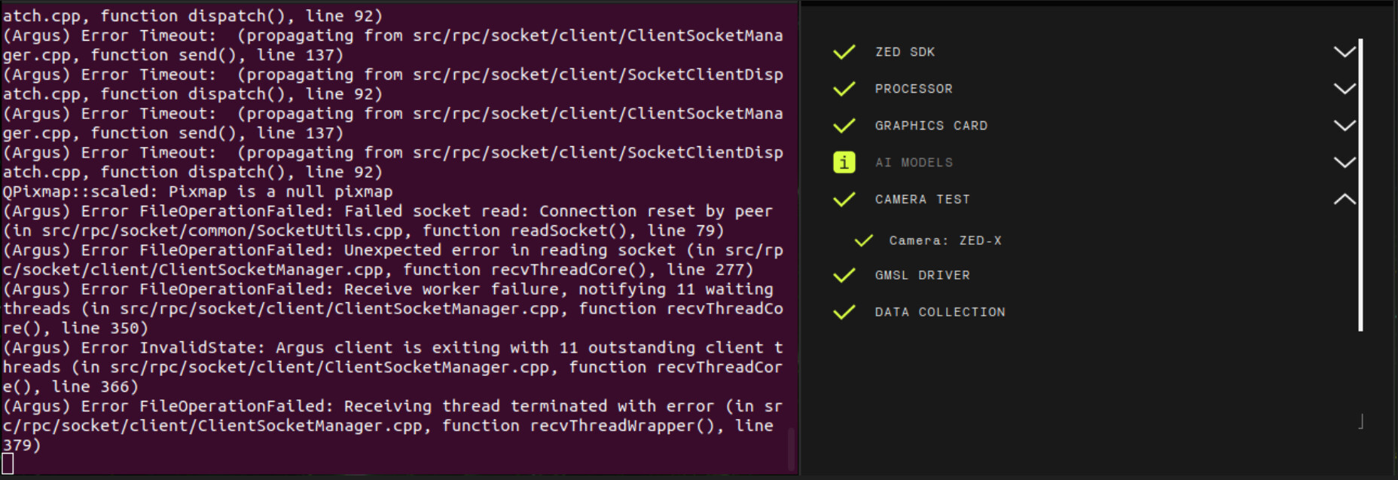Image resolution: width=1398 pixels, height=480 pixels.
Task: Expand the ZED SDK section chevron
Action: tap(1345, 52)
